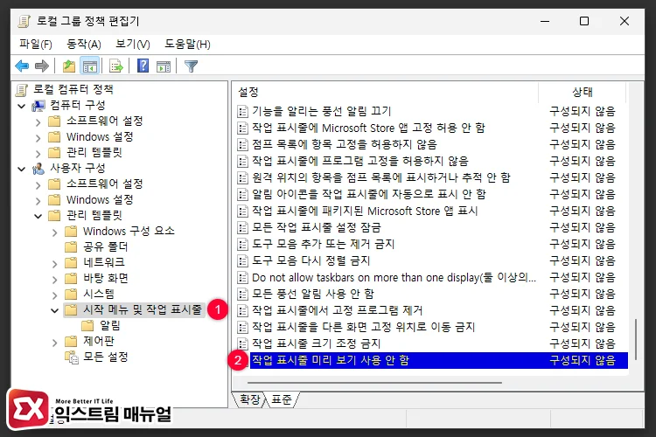Expand the 네트워크 node
Viewport: 656px width, 437px height.
click(54, 264)
